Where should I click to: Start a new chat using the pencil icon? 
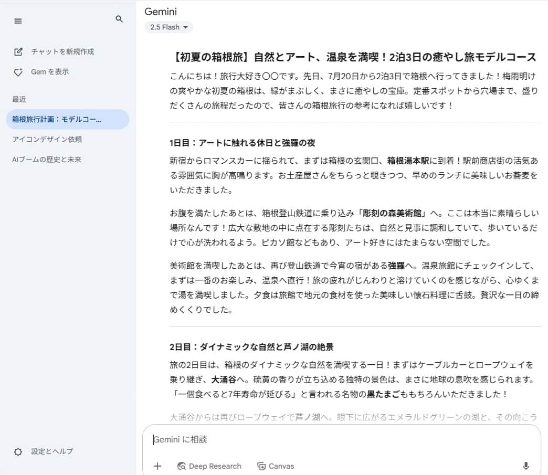point(18,51)
